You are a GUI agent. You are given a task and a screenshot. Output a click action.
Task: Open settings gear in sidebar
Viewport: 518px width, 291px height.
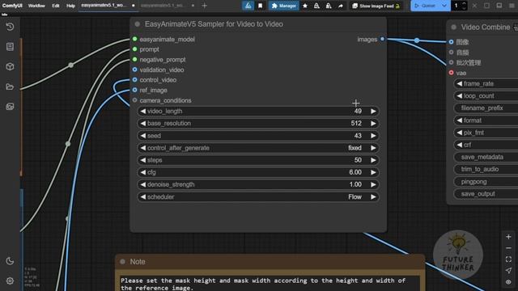click(x=10, y=280)
